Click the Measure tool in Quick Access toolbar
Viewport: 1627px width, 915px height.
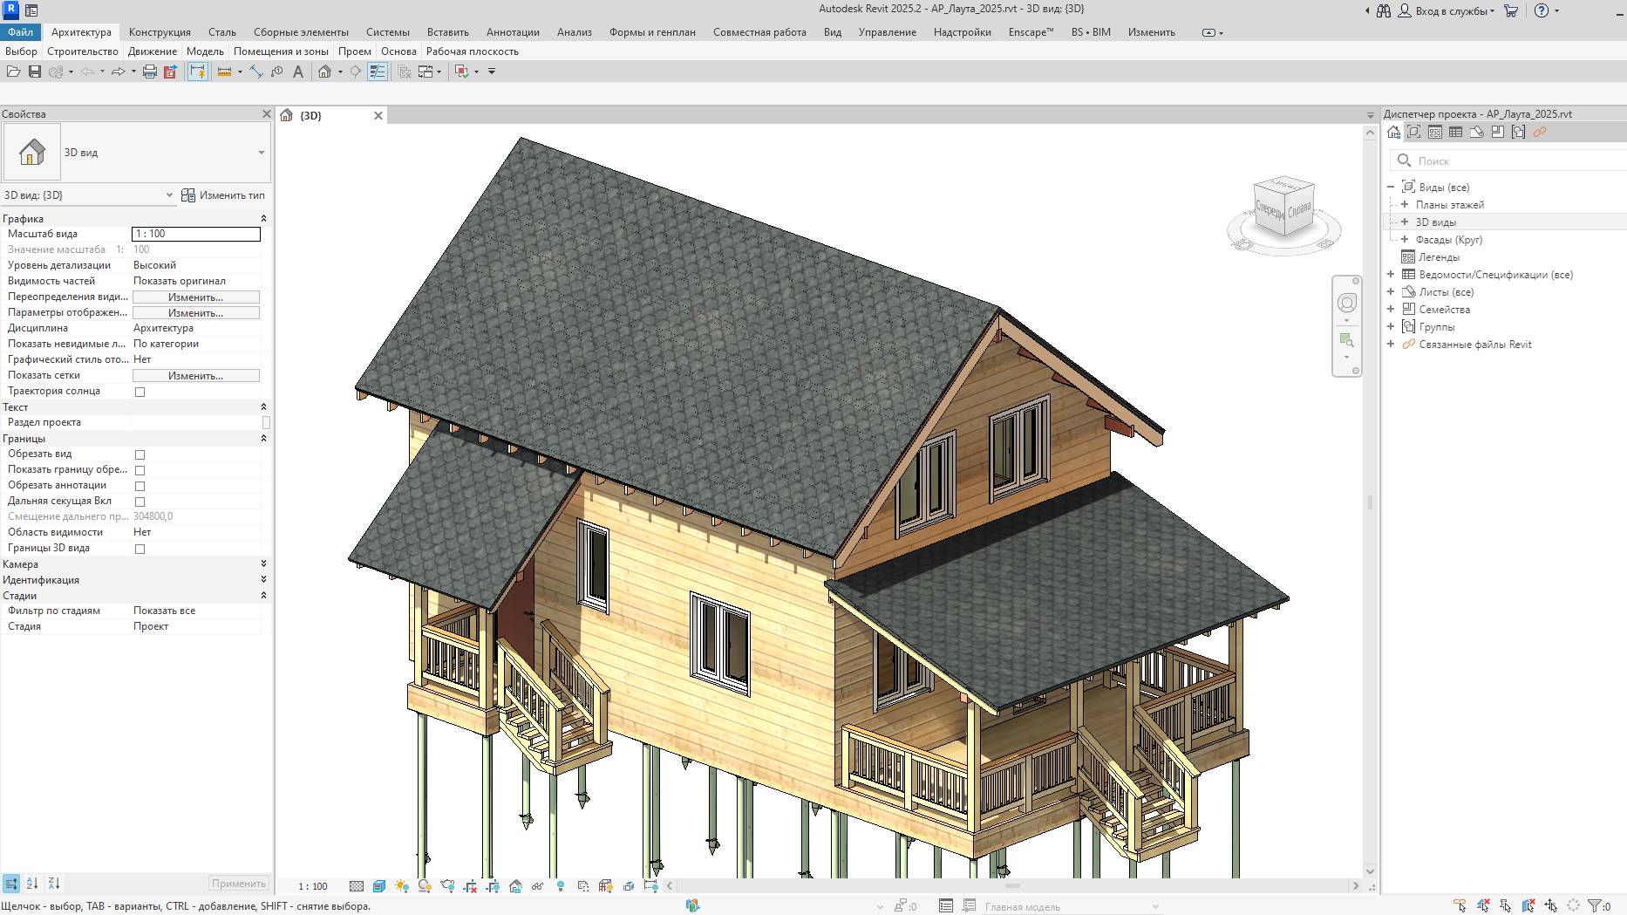(x=255, y=72)
